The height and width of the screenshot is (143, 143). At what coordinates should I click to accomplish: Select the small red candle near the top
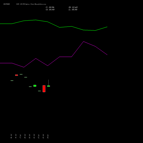[17, 75]
